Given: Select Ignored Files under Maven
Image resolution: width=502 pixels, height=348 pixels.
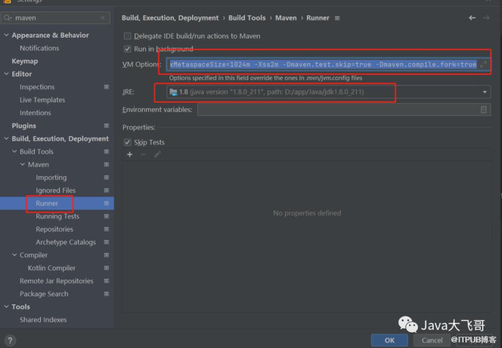Looking at the screenshot, I should point(56,191).
